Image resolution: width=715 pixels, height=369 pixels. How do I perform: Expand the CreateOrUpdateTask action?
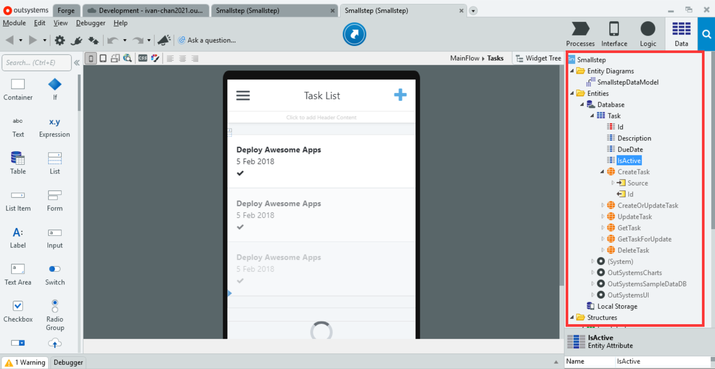pyautogui.click(x=602, y=205)
